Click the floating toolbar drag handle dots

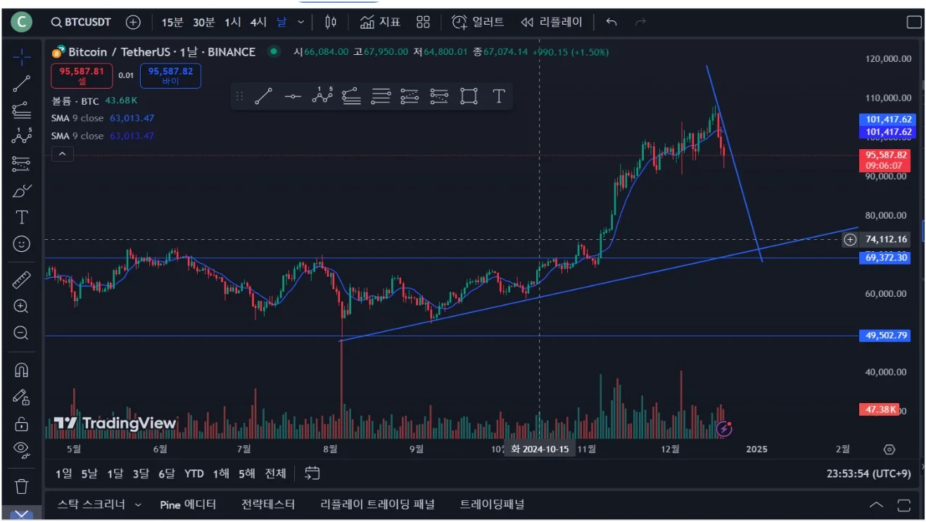239,96
